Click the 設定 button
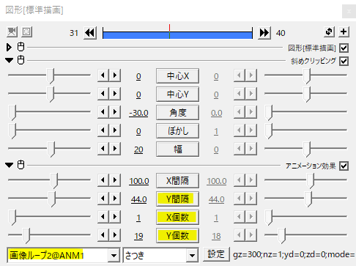This screenshot has height=266, width=356. coord(216,254)
